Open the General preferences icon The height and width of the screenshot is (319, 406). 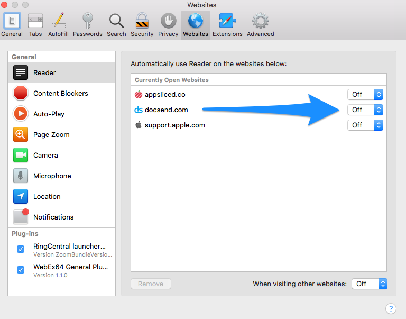(x=12, y=21)
